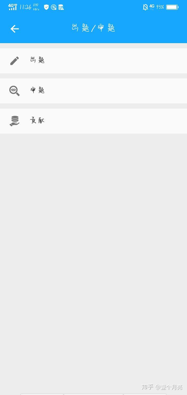Tap the pencil icon for 出题

click(x=15, y=61)
